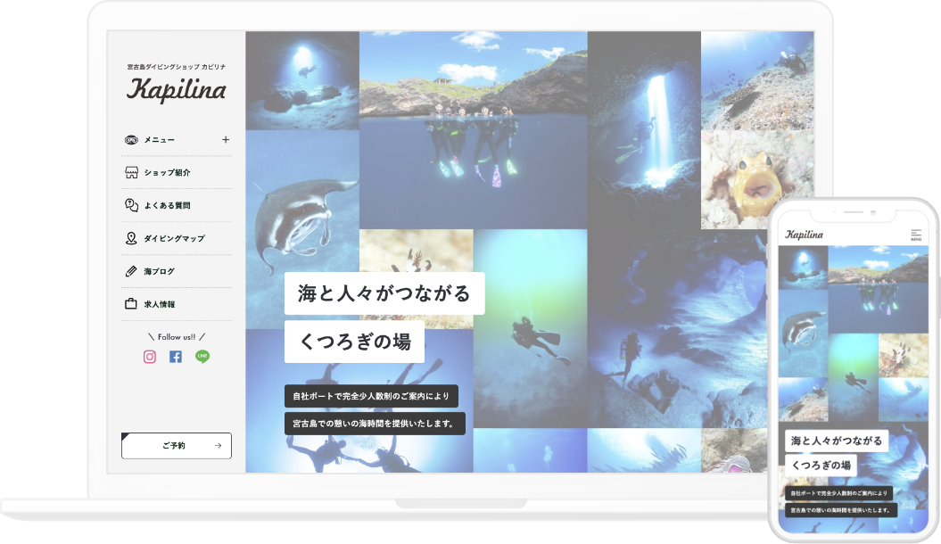Click the question bubble icon for よくある質問

131,205
